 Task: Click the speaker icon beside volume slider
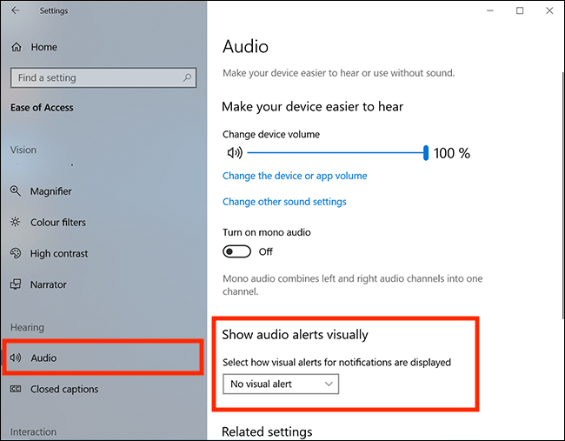coord(235,153)
